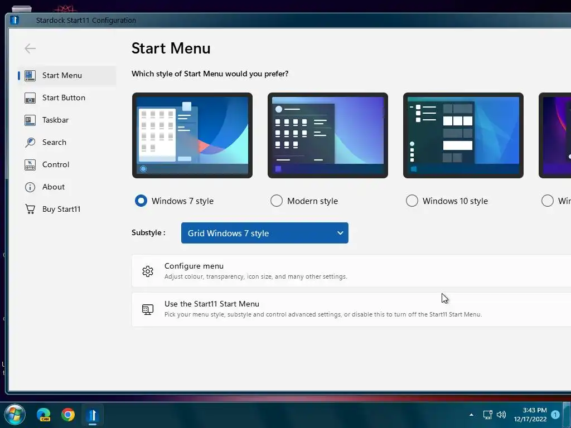571x428 pixels.
Task: Click the 'Which style of Start Menu' heading text
Action: (x=210, y=74)
